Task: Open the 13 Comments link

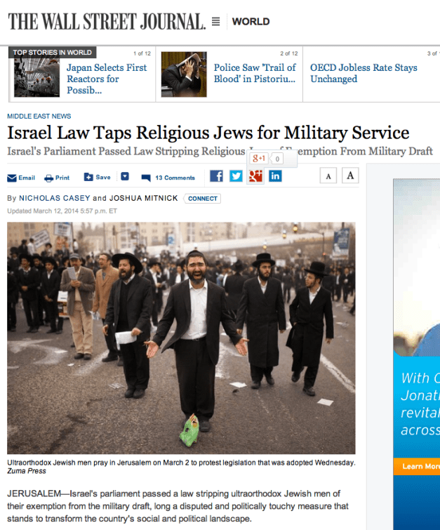Action: pos(175,178)
